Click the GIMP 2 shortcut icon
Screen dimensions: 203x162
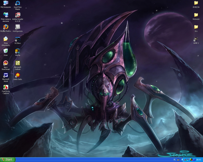pyautogui.click(x=196, y=40)
